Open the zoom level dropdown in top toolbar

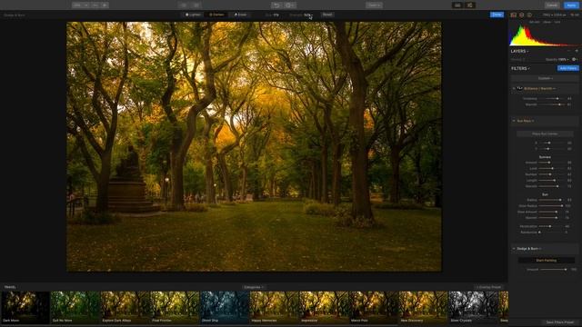[x=80, y=5]
